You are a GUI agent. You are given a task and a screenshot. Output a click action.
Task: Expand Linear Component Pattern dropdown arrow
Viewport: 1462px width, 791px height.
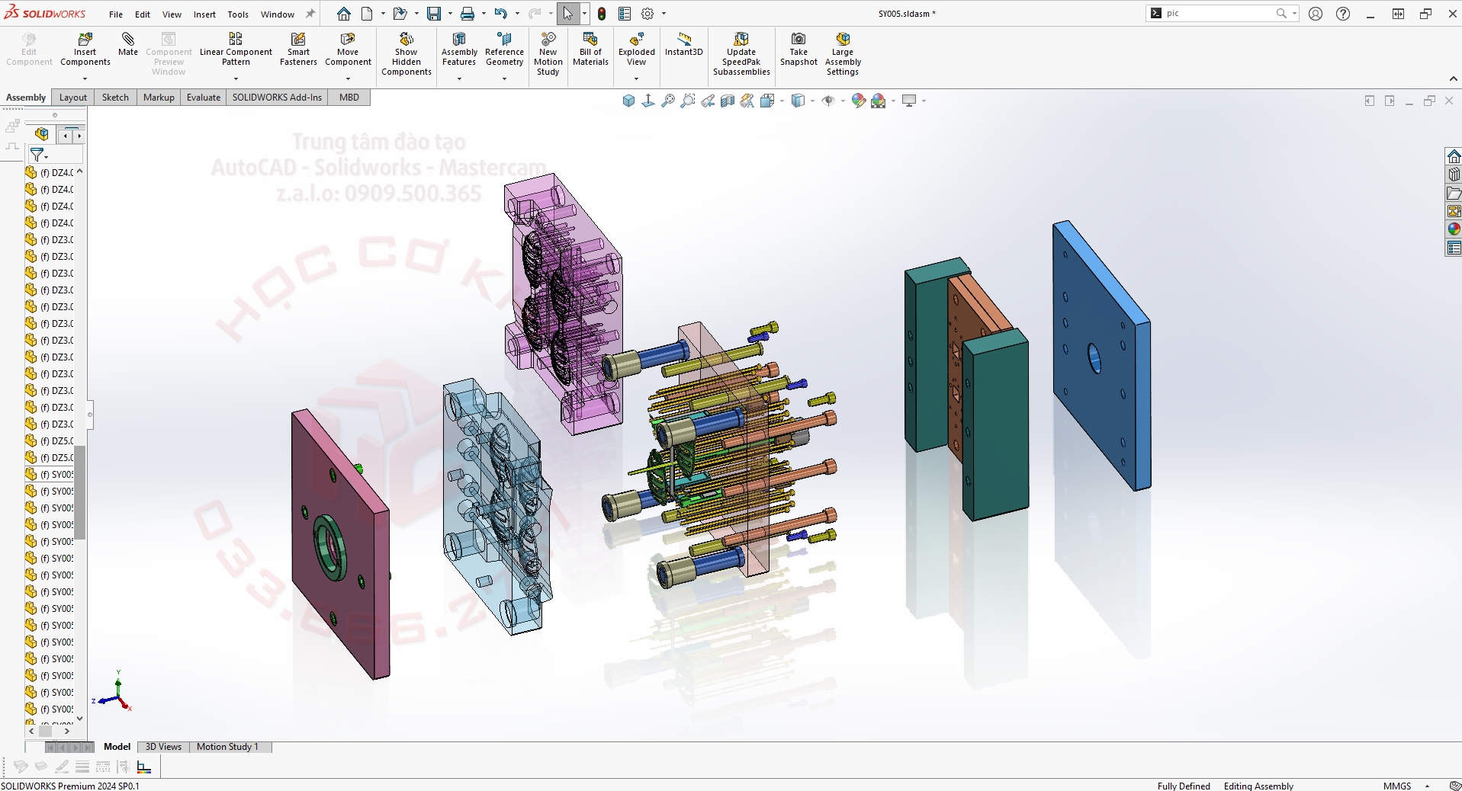236,78
